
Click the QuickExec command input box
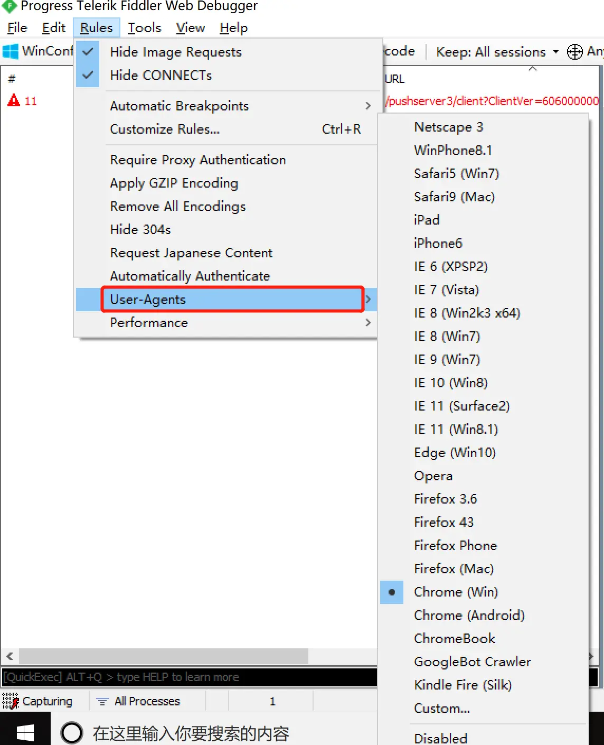[190, 677]
